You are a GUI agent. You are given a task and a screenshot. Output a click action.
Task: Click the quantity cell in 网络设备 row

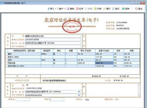coord(71,63)
